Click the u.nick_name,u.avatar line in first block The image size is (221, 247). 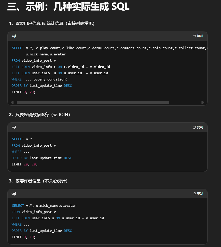point(46,54)
